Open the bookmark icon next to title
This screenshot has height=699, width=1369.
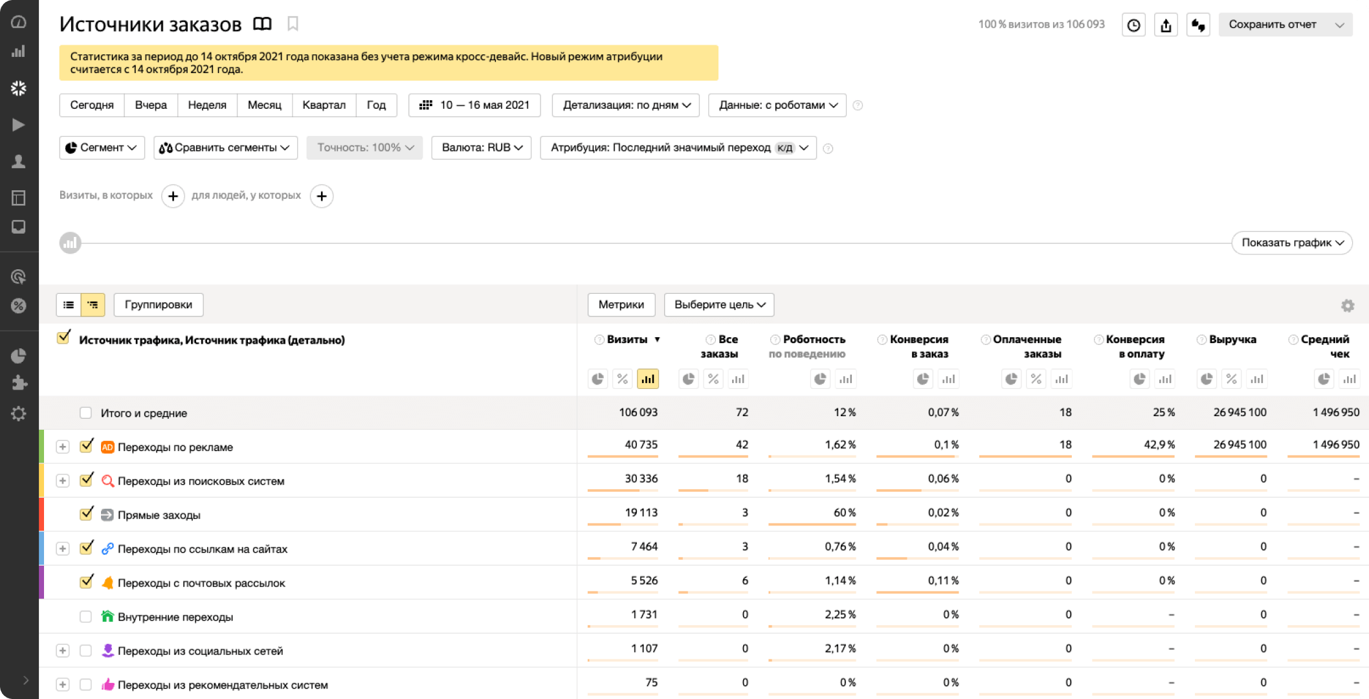pos(293,24)
